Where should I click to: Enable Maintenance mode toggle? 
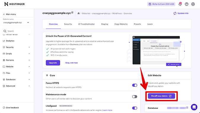pos(135,97)
